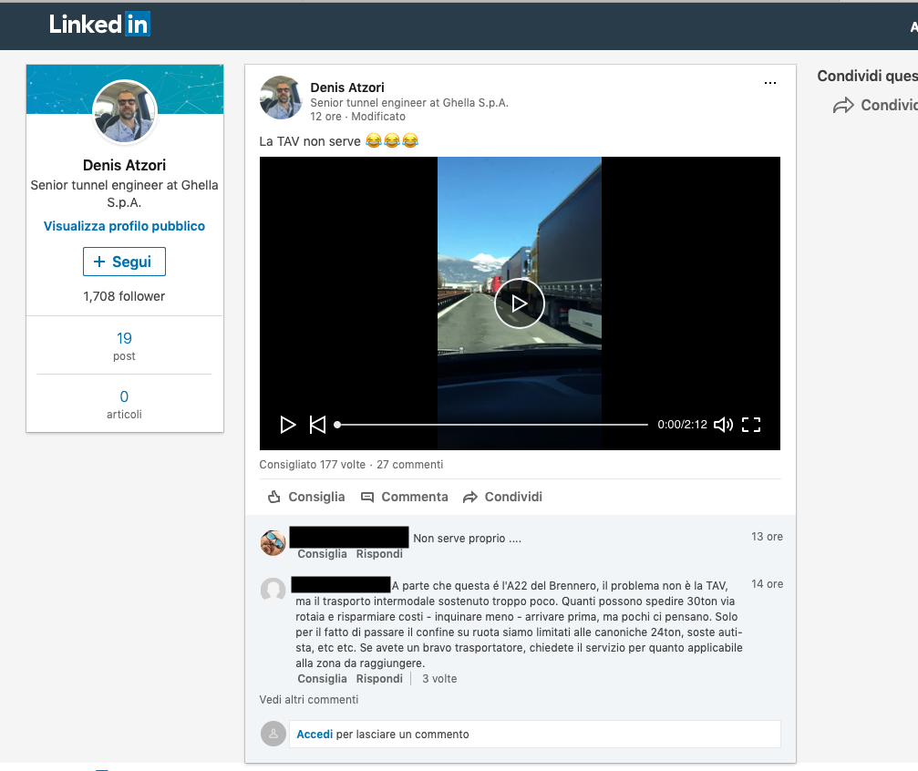Viewport: 918px width, 771px height.
Task: Seek on the video progress bar
Action: [x=492, y=425]
